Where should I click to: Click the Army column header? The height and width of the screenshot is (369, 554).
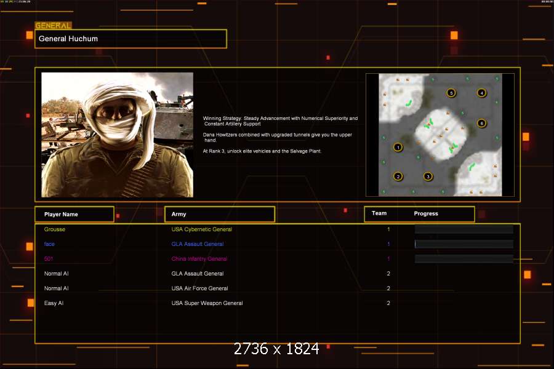(219, 214)
